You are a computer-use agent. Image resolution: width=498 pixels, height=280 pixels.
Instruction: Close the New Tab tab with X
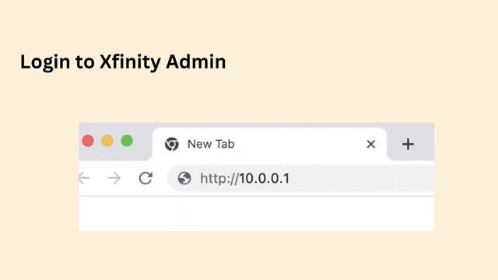(370, 144)
